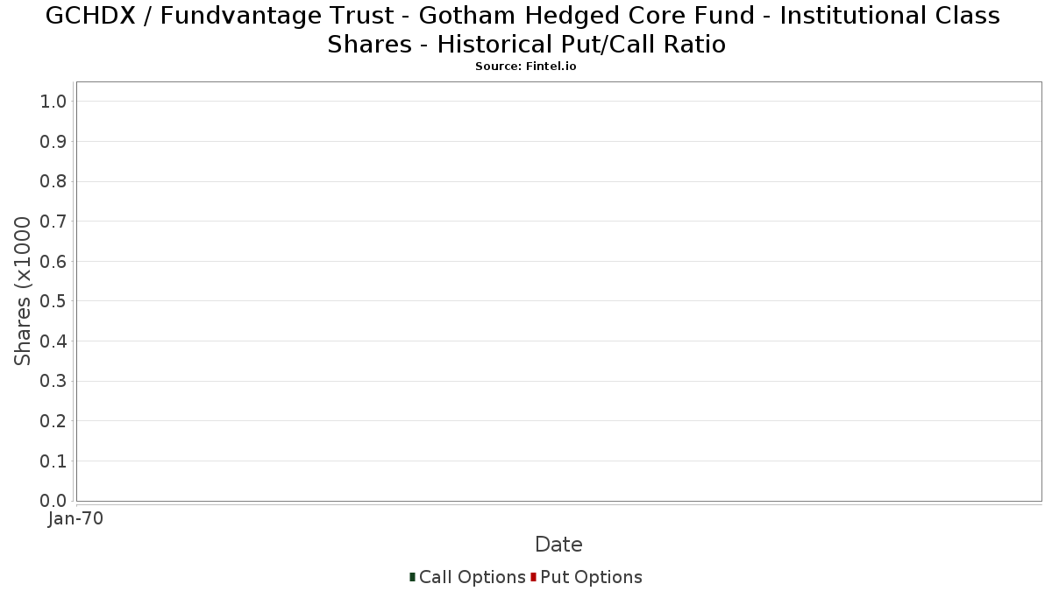Click the 0.5 y-axis tick label
The image size is (1052, 591).
pyautogui.click(x=53, y=301)
